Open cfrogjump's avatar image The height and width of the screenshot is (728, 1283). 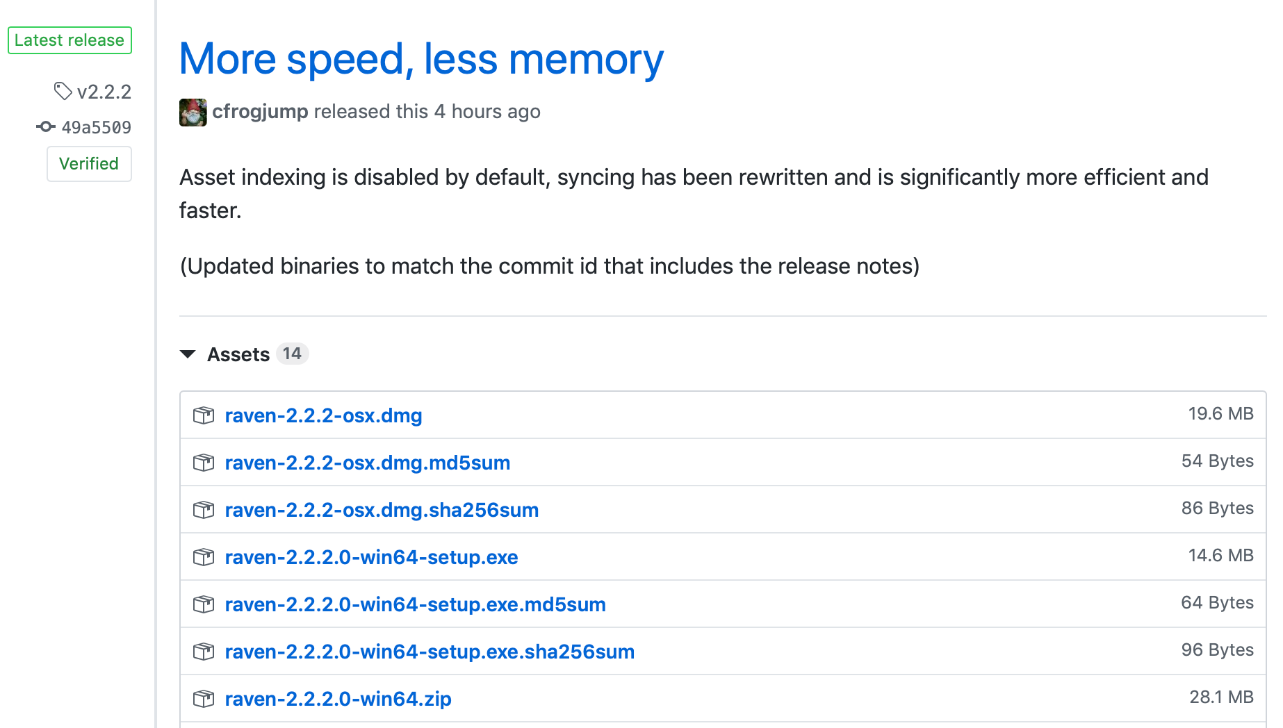point(193,112)
